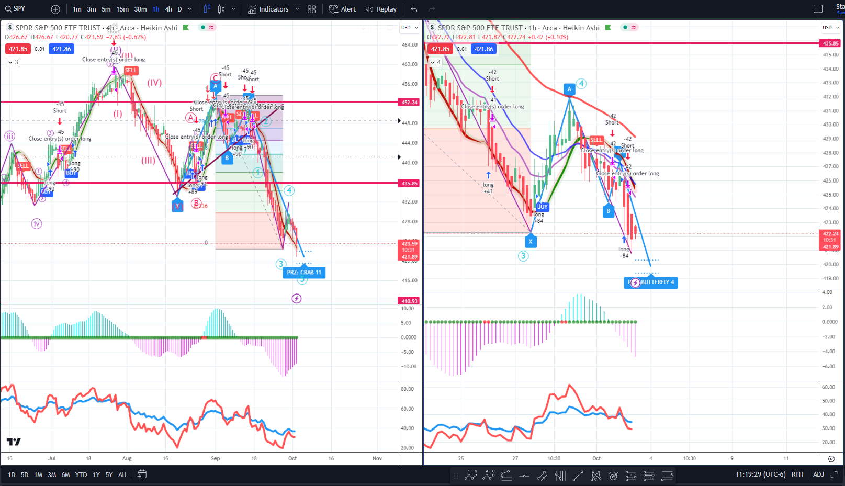845x486 pixels.
Task: Select the XABCD pattern drawing tool
Action: [596, 476]
